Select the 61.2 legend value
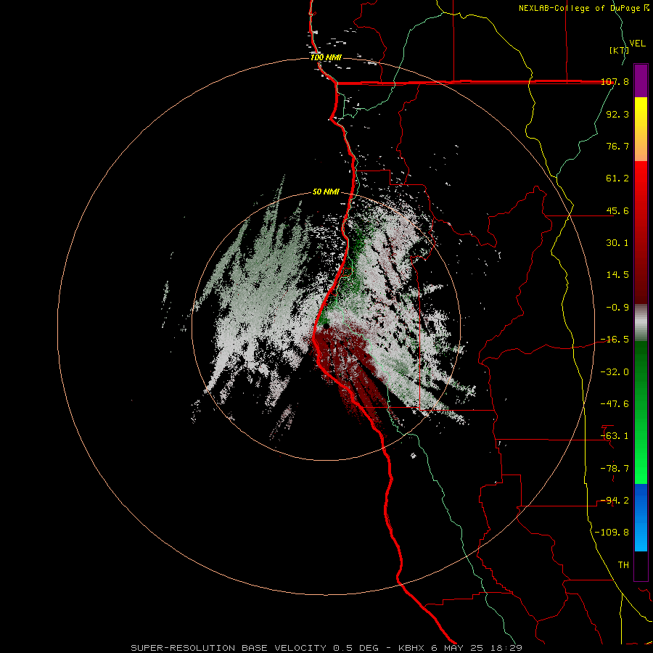Image resolution: width=653 pixels, height=653 pixels. (617, 178)
